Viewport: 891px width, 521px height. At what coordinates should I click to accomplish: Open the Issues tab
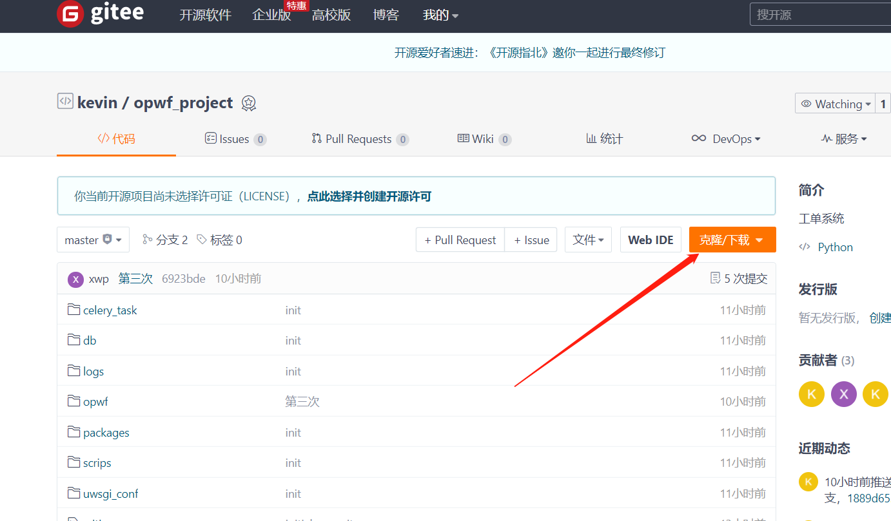pos(235,138)
